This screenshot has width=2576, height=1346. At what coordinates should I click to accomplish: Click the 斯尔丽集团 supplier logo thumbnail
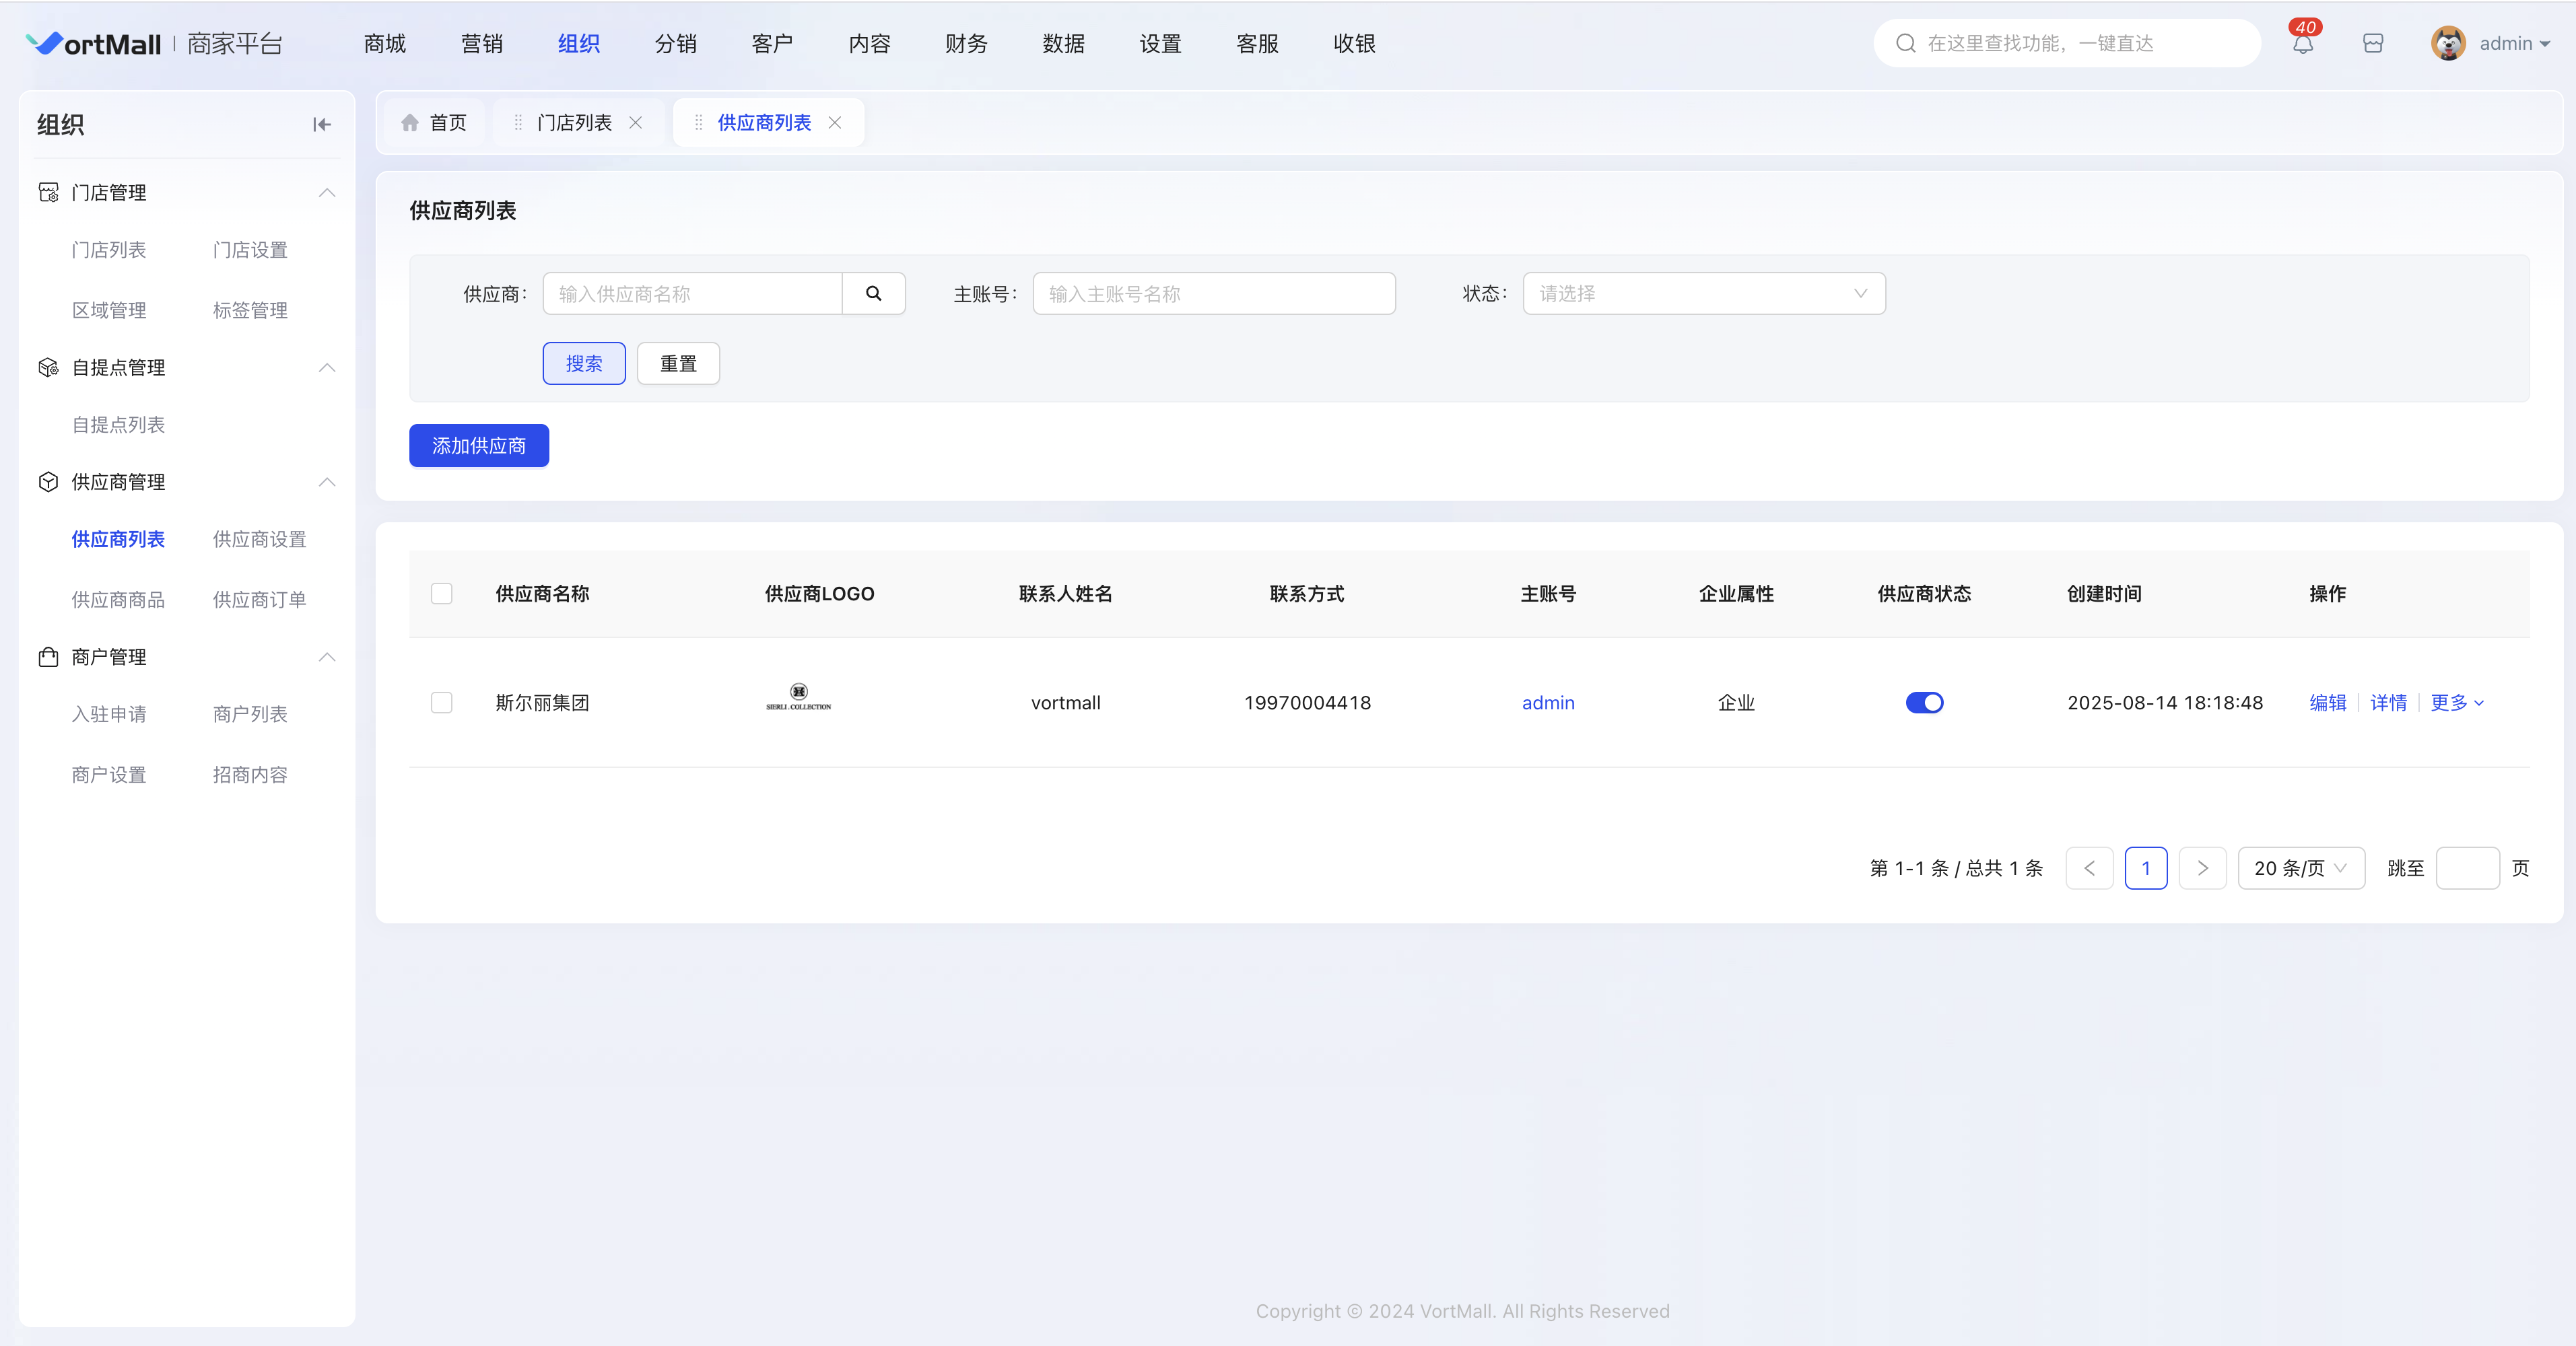[x=798, y=697]
